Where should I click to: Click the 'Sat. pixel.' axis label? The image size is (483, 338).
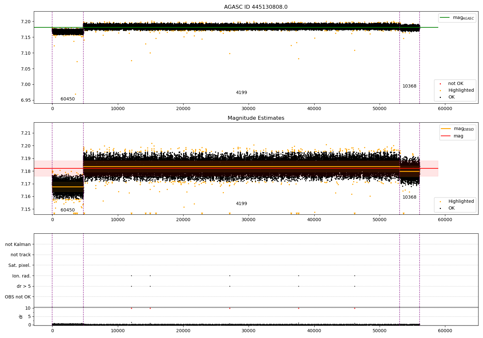[19, 266]
